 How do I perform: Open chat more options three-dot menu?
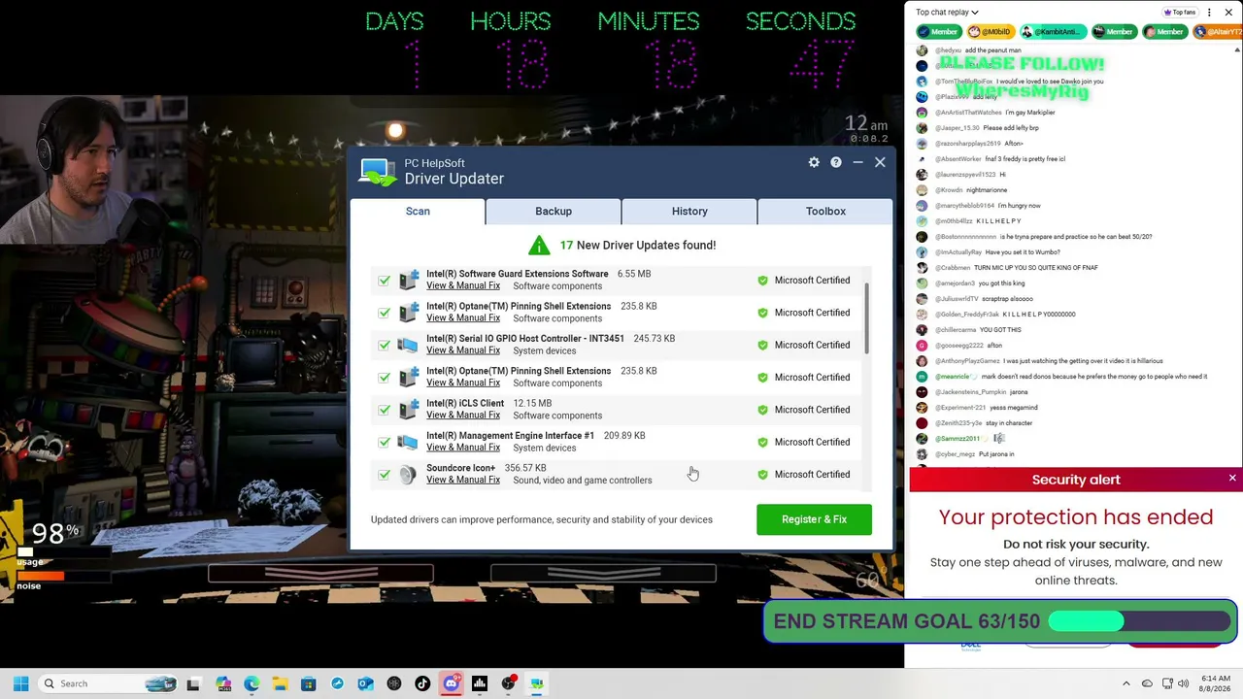[1209, 13]
